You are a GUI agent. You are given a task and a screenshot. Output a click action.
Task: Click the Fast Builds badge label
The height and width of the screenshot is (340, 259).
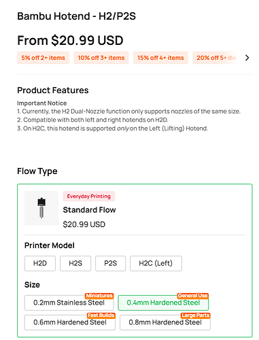(101, 316)
